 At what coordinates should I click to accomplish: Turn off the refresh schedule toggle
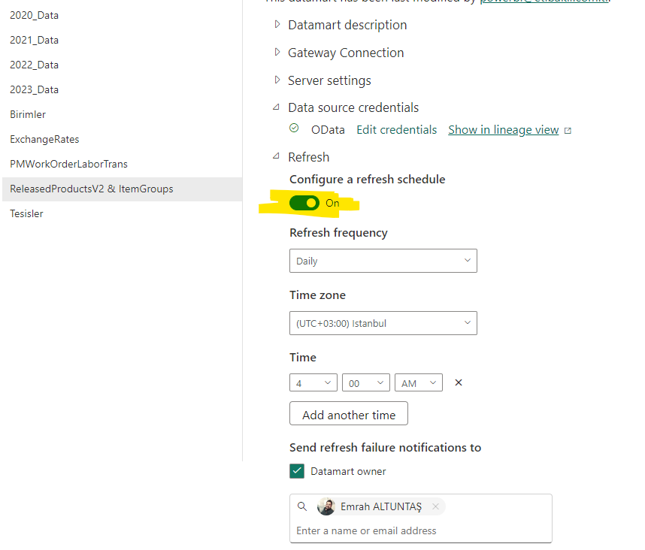(x=304, y=203)
